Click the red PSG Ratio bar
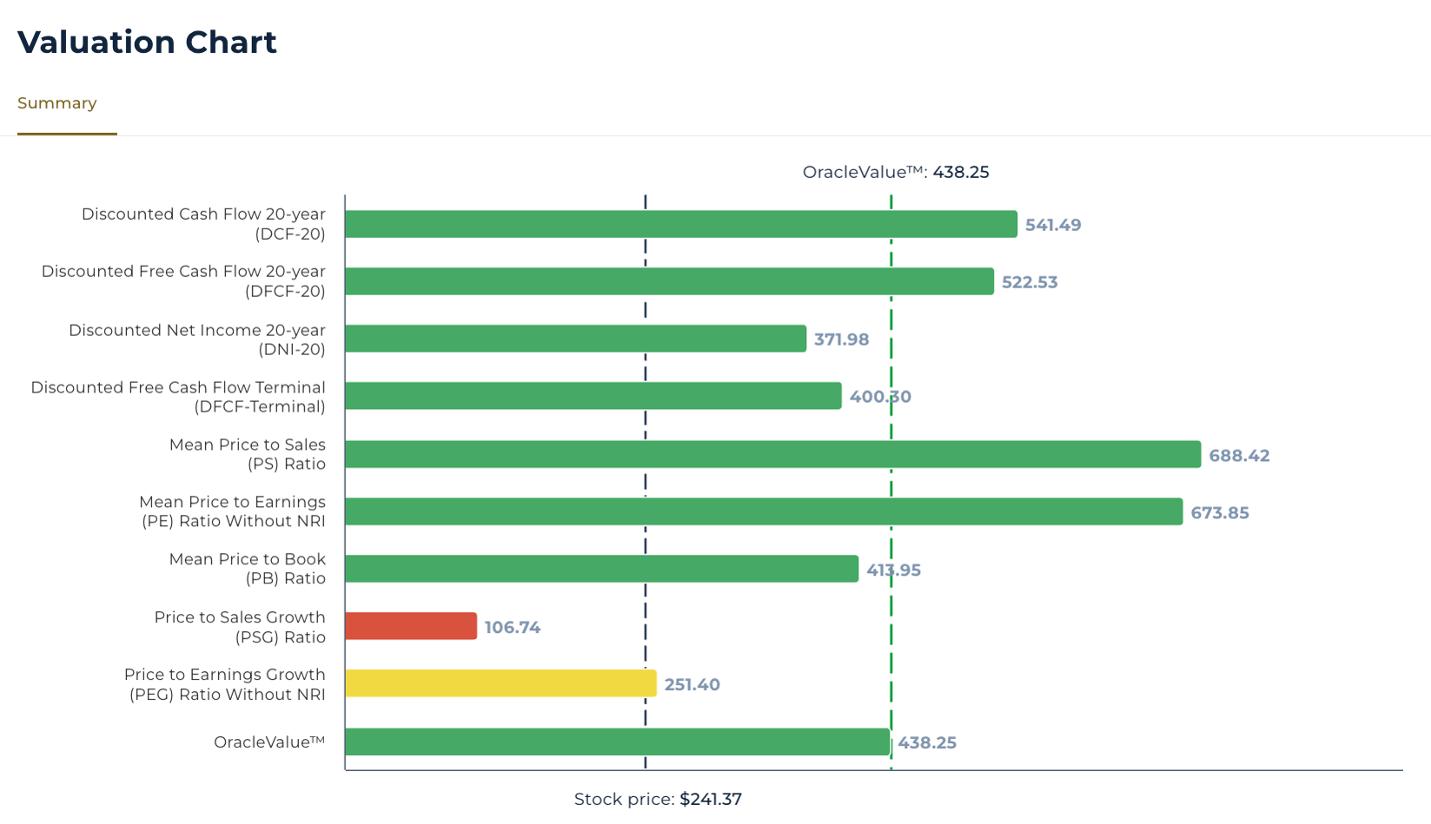The height and width of the screenshot is (824, 1431). [411, 626]
